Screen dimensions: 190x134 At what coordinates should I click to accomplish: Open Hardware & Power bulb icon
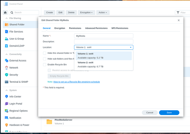pos(6,125)
